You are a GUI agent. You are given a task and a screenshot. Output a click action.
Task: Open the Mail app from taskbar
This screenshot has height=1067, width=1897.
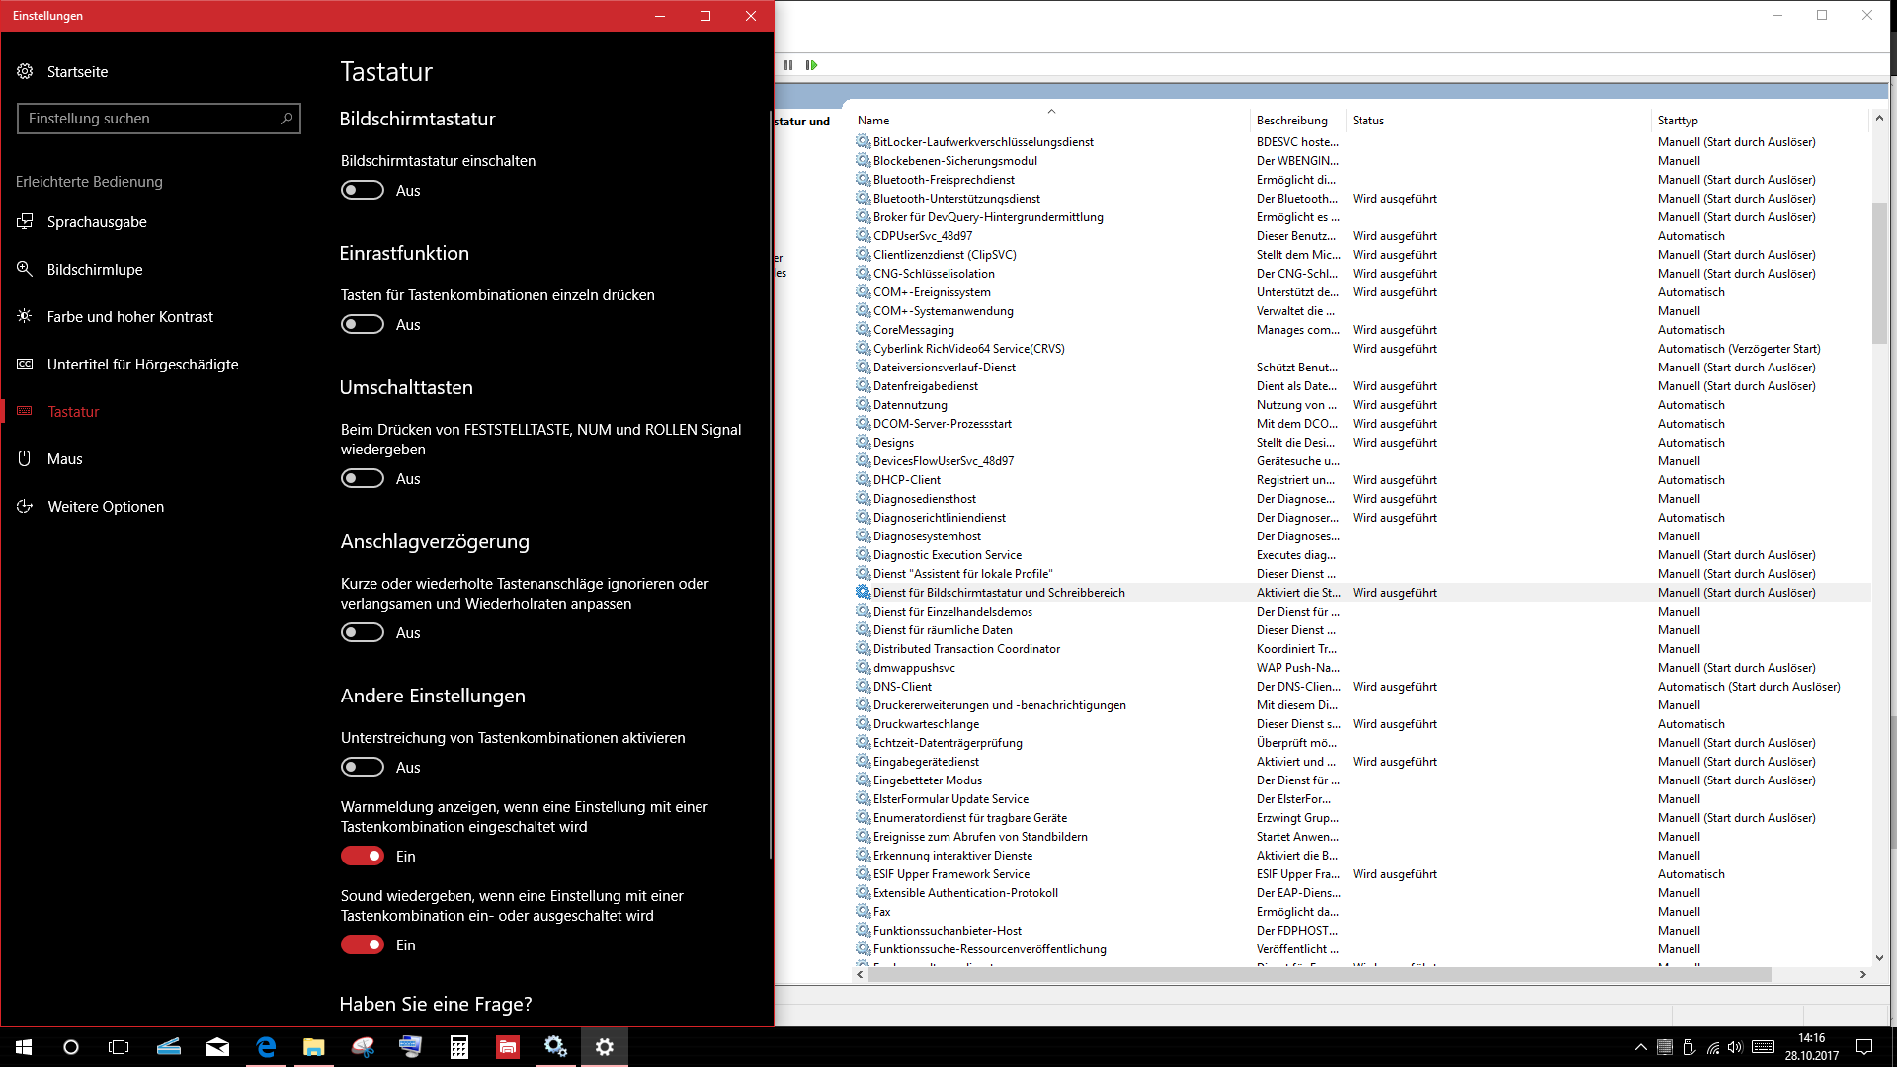pos(217,1047)
